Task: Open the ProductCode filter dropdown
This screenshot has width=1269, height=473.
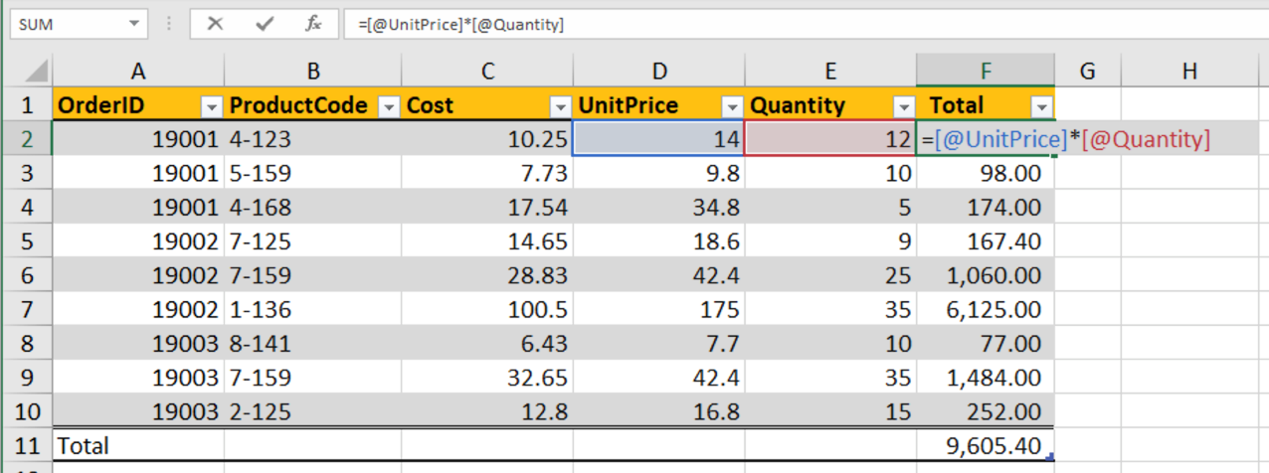Action: pos(389,106)
